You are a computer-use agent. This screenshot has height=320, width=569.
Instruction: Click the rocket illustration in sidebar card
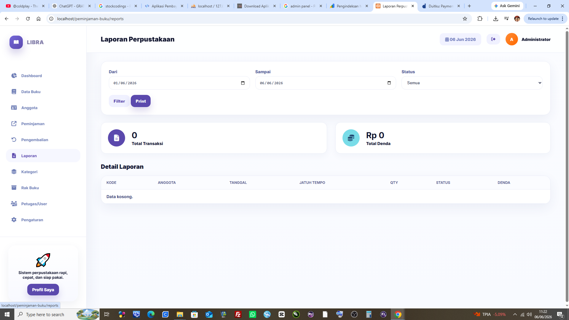[x=43, y=260]
